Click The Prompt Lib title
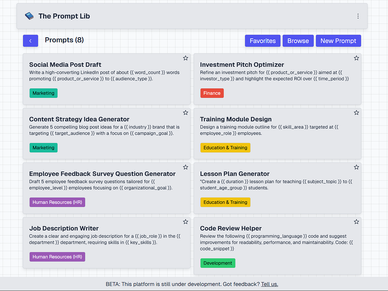Screen dimensions: 388x291 click(x=64, y=16)
